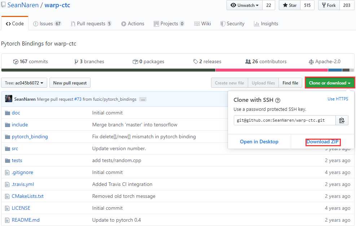Switch to Use HTTPS
This screenshot has height=226, width=356.
(338, 99)
